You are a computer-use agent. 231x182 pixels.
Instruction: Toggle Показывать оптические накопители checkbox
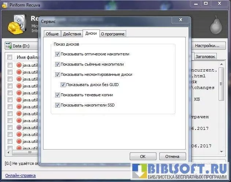point(57,54)
